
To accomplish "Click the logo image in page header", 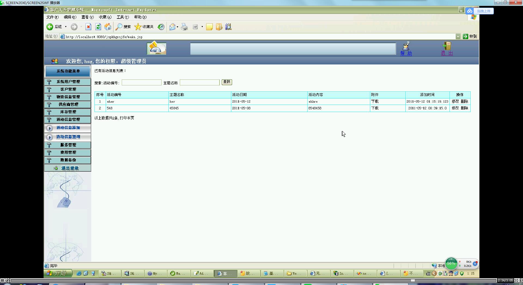I will click(156, 48).
